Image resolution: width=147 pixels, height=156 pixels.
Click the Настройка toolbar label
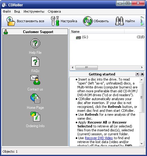(x=69, y=21)
